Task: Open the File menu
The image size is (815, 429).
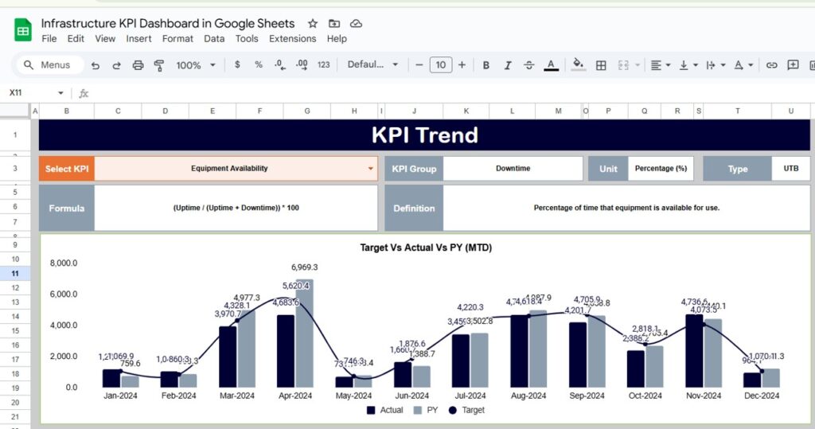Action: pyautogui.click(x=49, y=38)
